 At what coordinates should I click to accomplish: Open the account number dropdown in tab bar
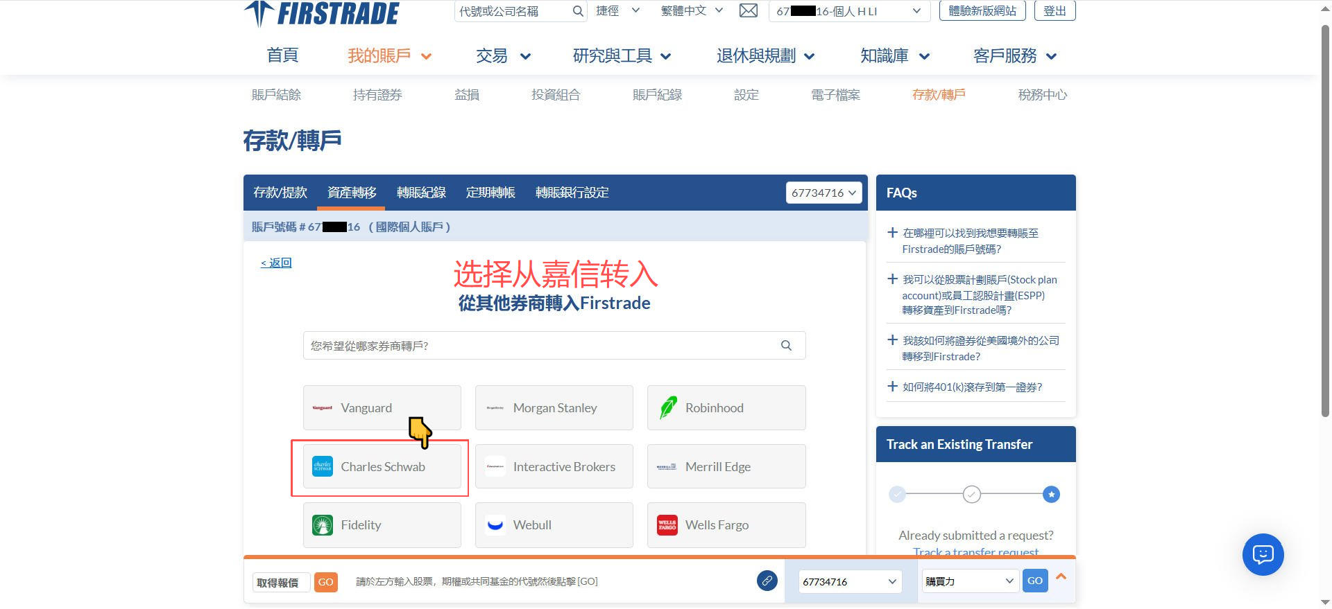click(823, 193)
